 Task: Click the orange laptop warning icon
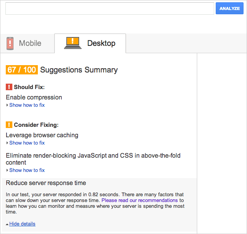(x=73, y=43)
